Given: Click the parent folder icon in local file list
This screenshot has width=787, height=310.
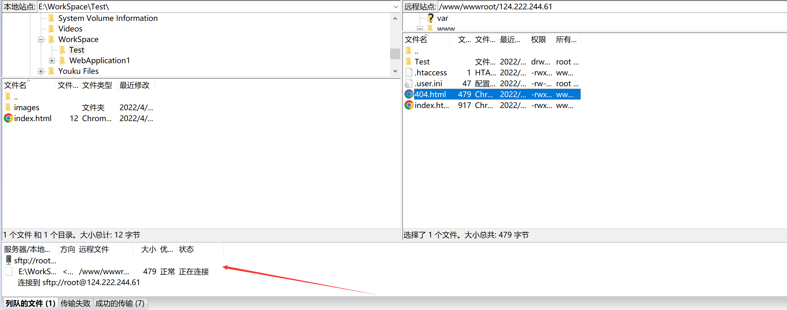Looking at the screenshot, I should (x=8, y=96).
